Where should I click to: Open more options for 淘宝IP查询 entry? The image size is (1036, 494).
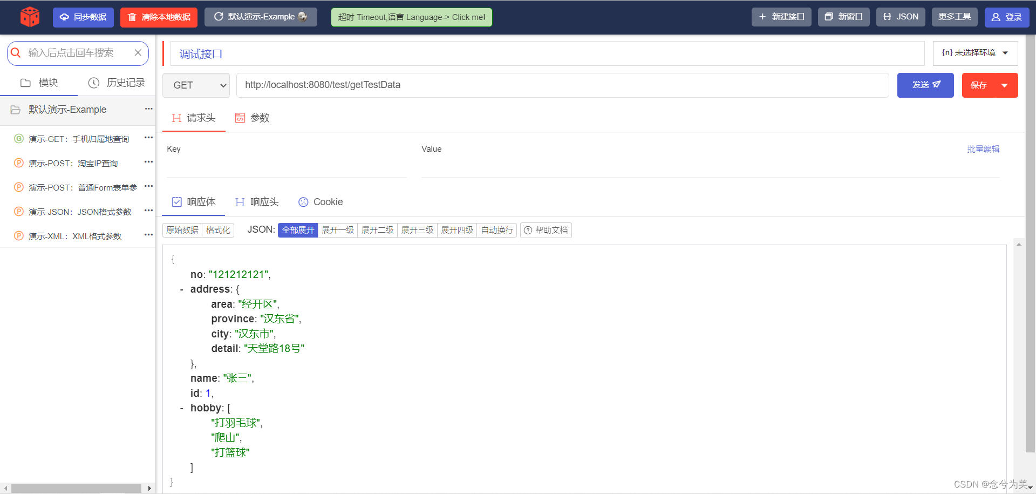coord(149,162)
